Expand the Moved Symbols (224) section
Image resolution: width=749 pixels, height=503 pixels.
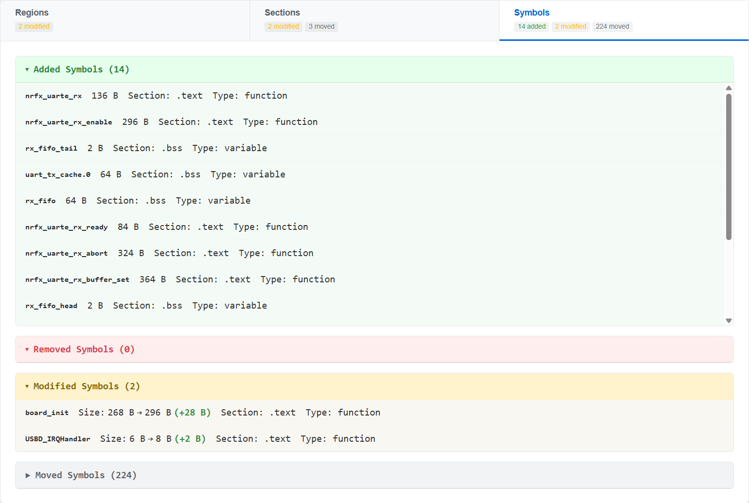[x=374, y=475]
